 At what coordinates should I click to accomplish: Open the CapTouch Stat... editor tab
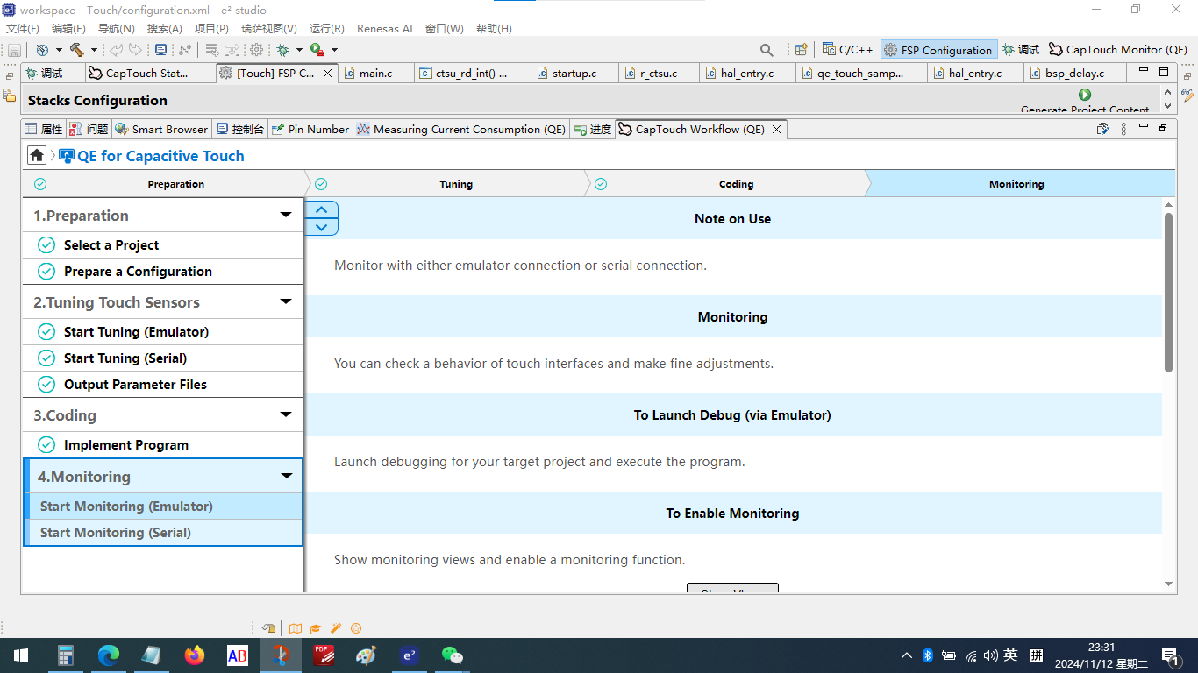(x=146, y=73)
